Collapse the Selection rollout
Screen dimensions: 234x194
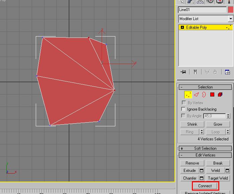coord(205,87)
